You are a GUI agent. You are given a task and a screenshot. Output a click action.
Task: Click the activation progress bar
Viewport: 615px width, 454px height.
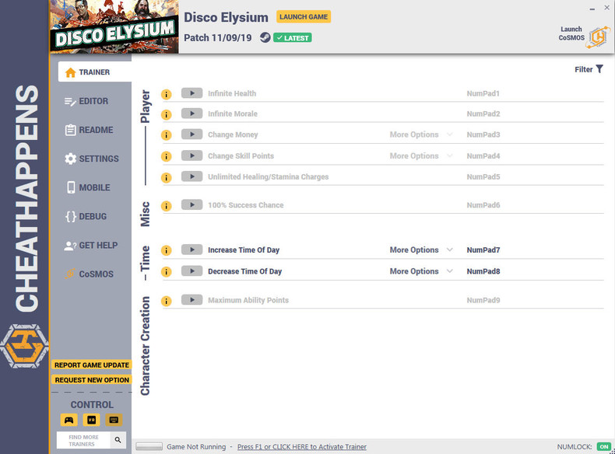(149, 446)
